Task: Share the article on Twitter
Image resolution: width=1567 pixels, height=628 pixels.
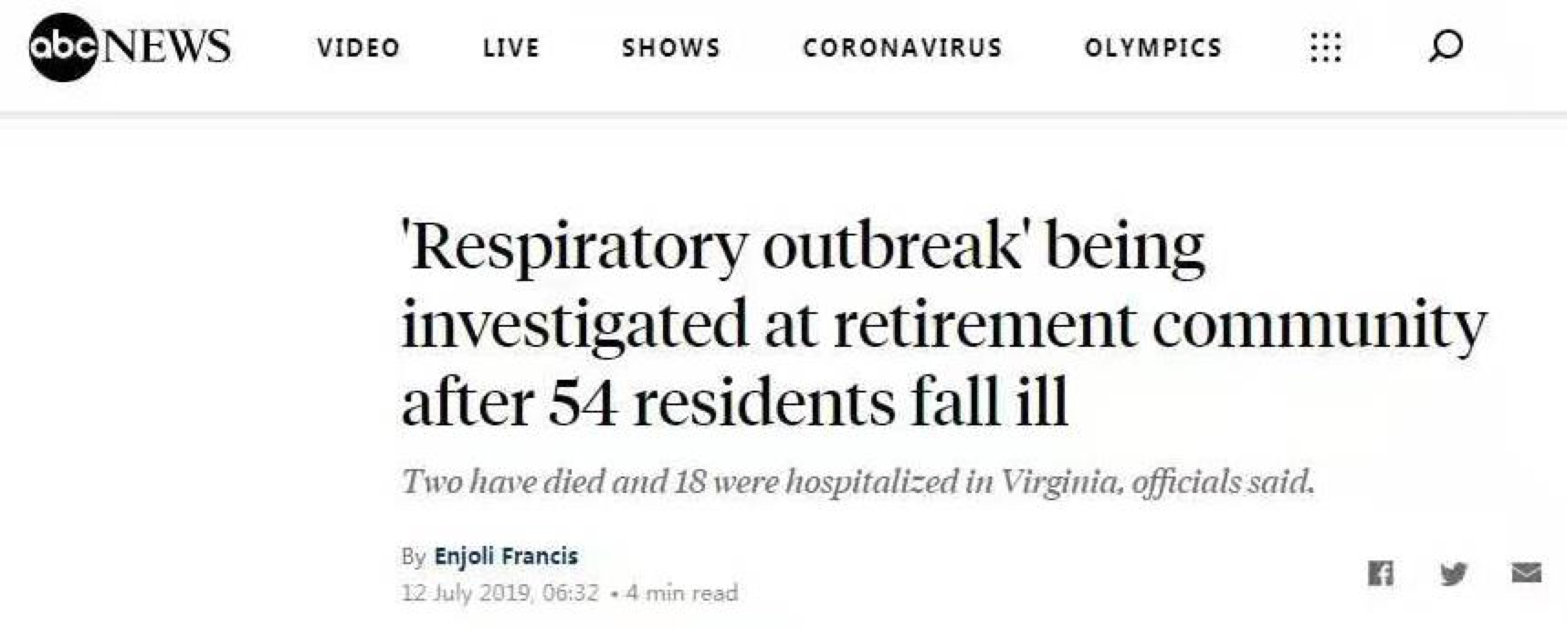Action: (x=1453, y=573)
